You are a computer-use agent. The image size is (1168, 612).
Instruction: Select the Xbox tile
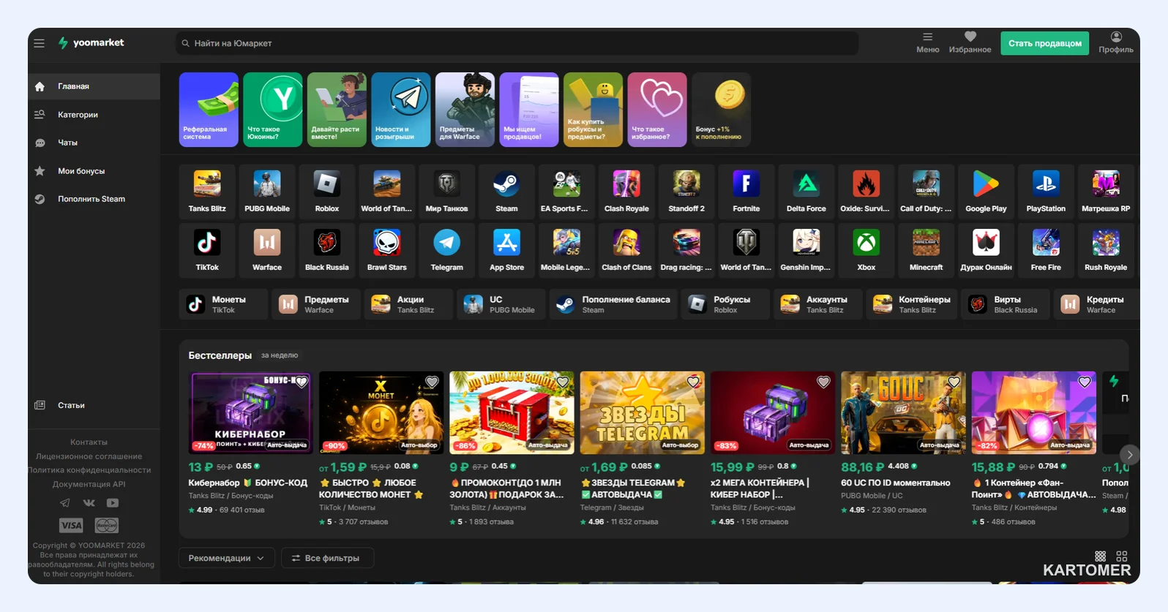866,250
